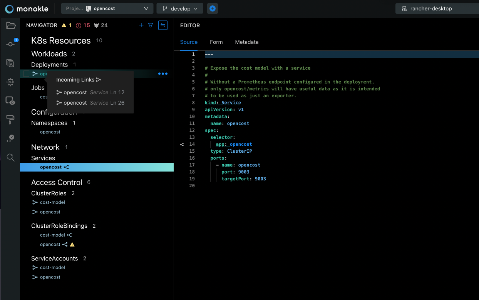This screenshot has height=300, width=479.
Task: Open the validation code-check icon in sidebar
Action: [10, 138]
